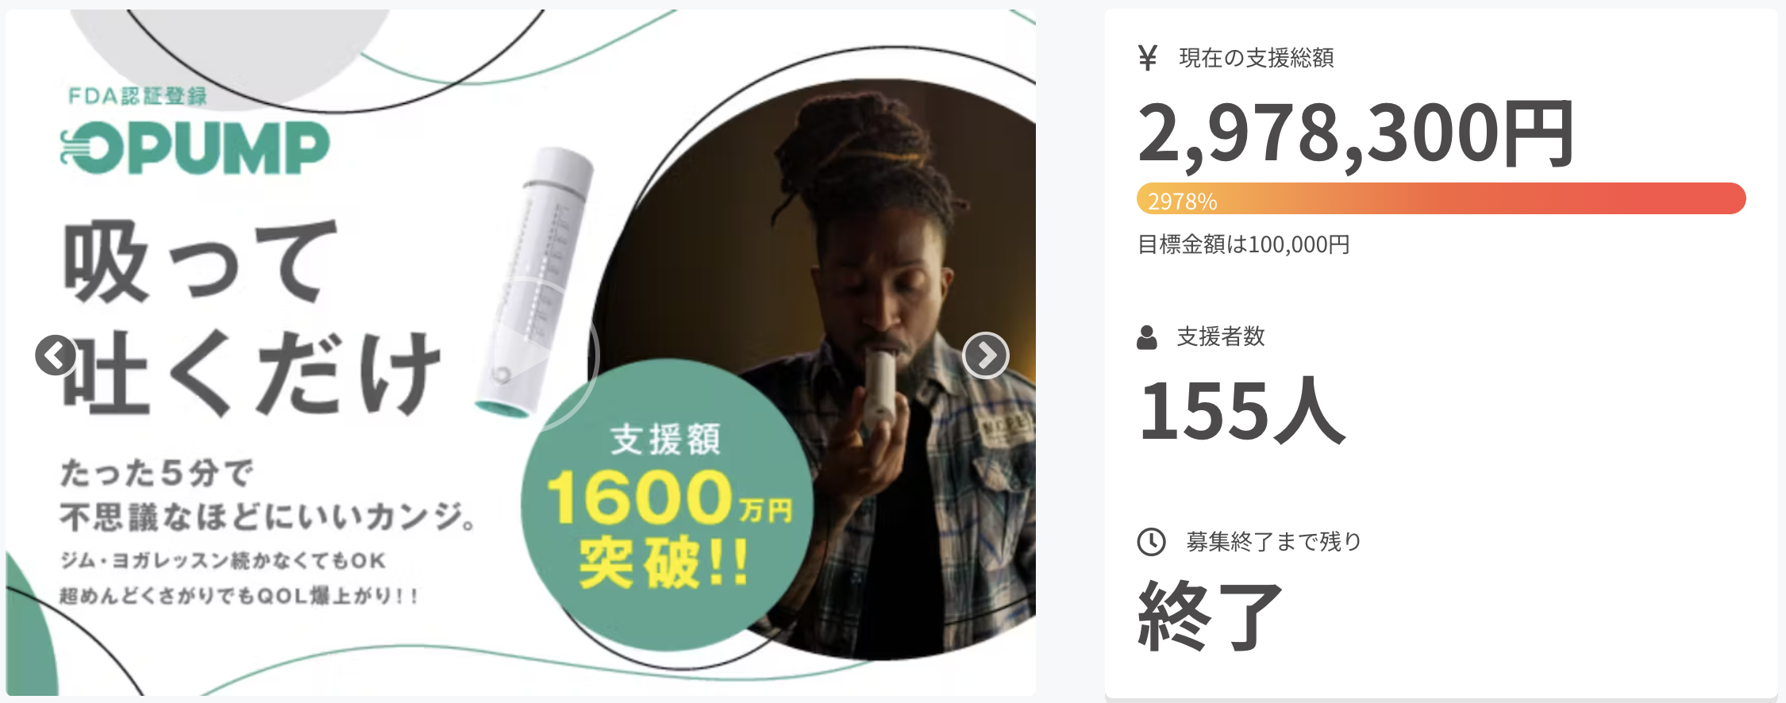This screenshot has width=1786, height=703.
Task: Click the person icon beside 支援者数
Action: click(x=1147, y=336)
